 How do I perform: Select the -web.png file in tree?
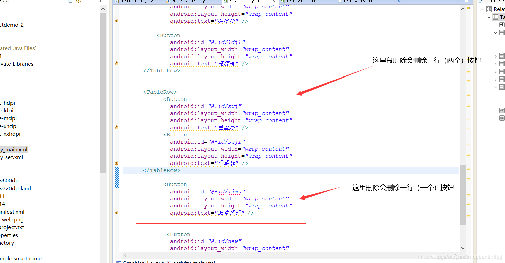tap(12, 220)
